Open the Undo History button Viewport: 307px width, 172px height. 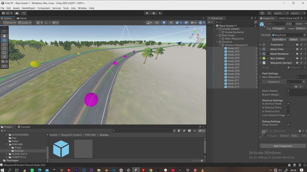262,13
